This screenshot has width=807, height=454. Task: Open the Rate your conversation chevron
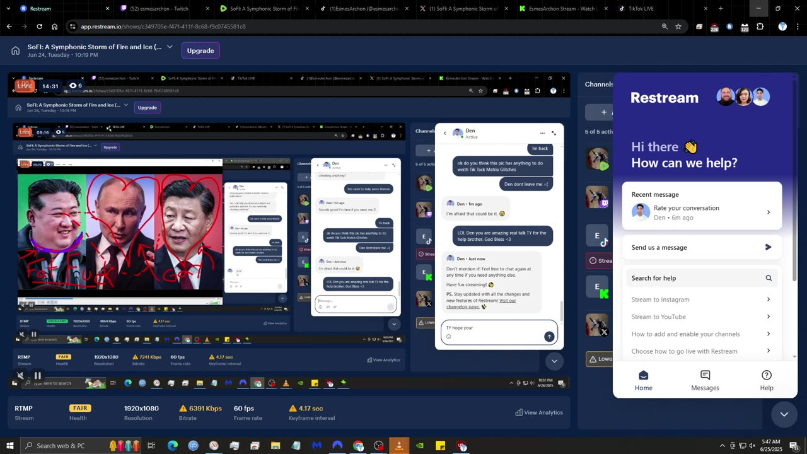pyautogui.click(x=768, y=212)
